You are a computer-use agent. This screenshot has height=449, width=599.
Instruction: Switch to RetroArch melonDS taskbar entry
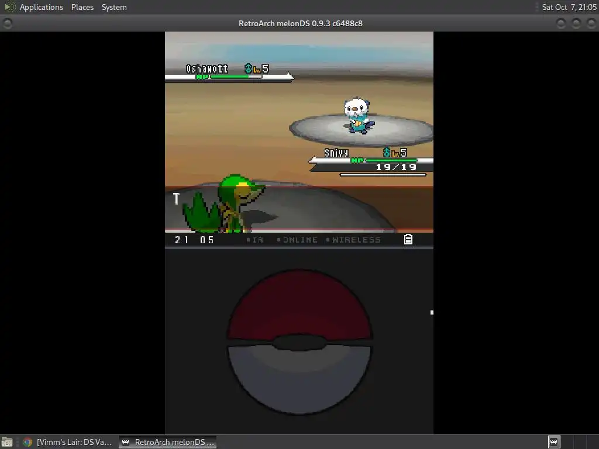pos(168,442)
